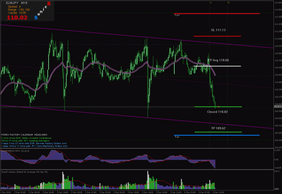Select the long blue RgL range-low line
Image resolution: width=282 pixels, height=194 pixels.
click(x=217, y=135)
